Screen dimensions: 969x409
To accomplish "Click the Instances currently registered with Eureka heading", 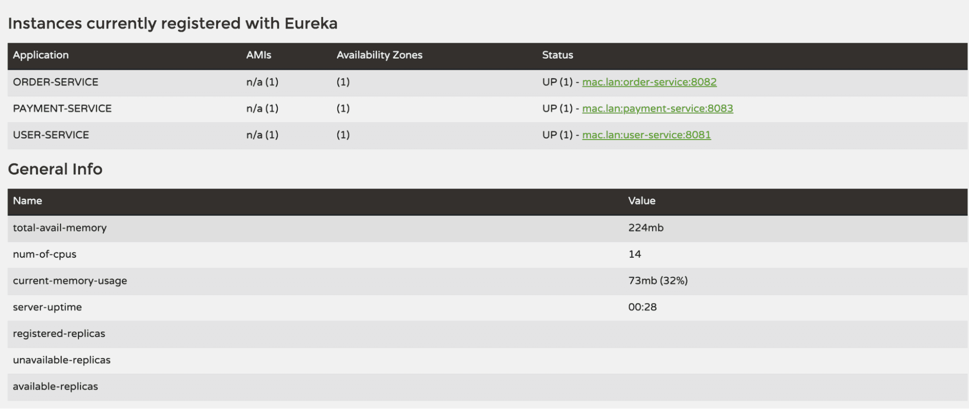I will point(173,23).
